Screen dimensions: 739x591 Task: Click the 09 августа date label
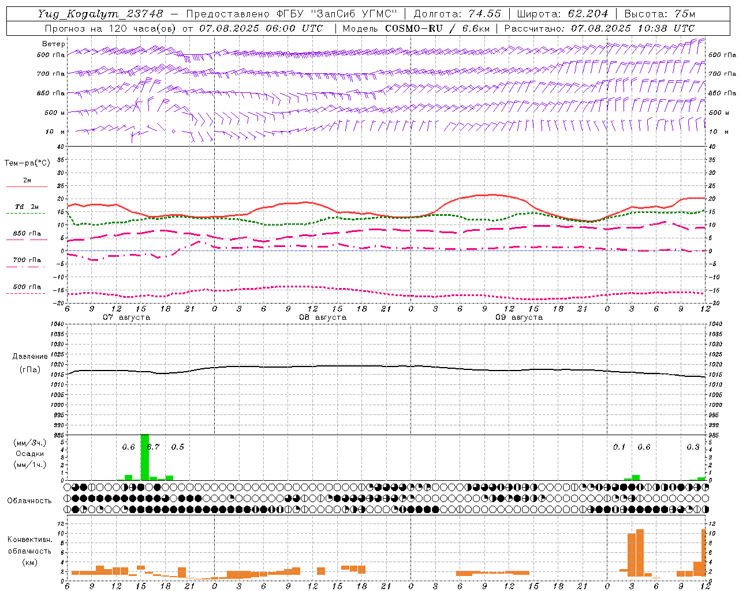coord(519,317)
